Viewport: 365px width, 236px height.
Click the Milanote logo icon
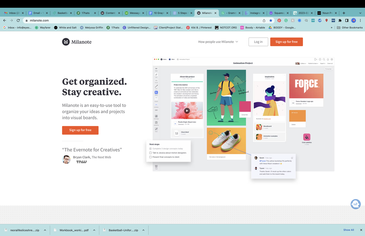[x=66, y=42]
